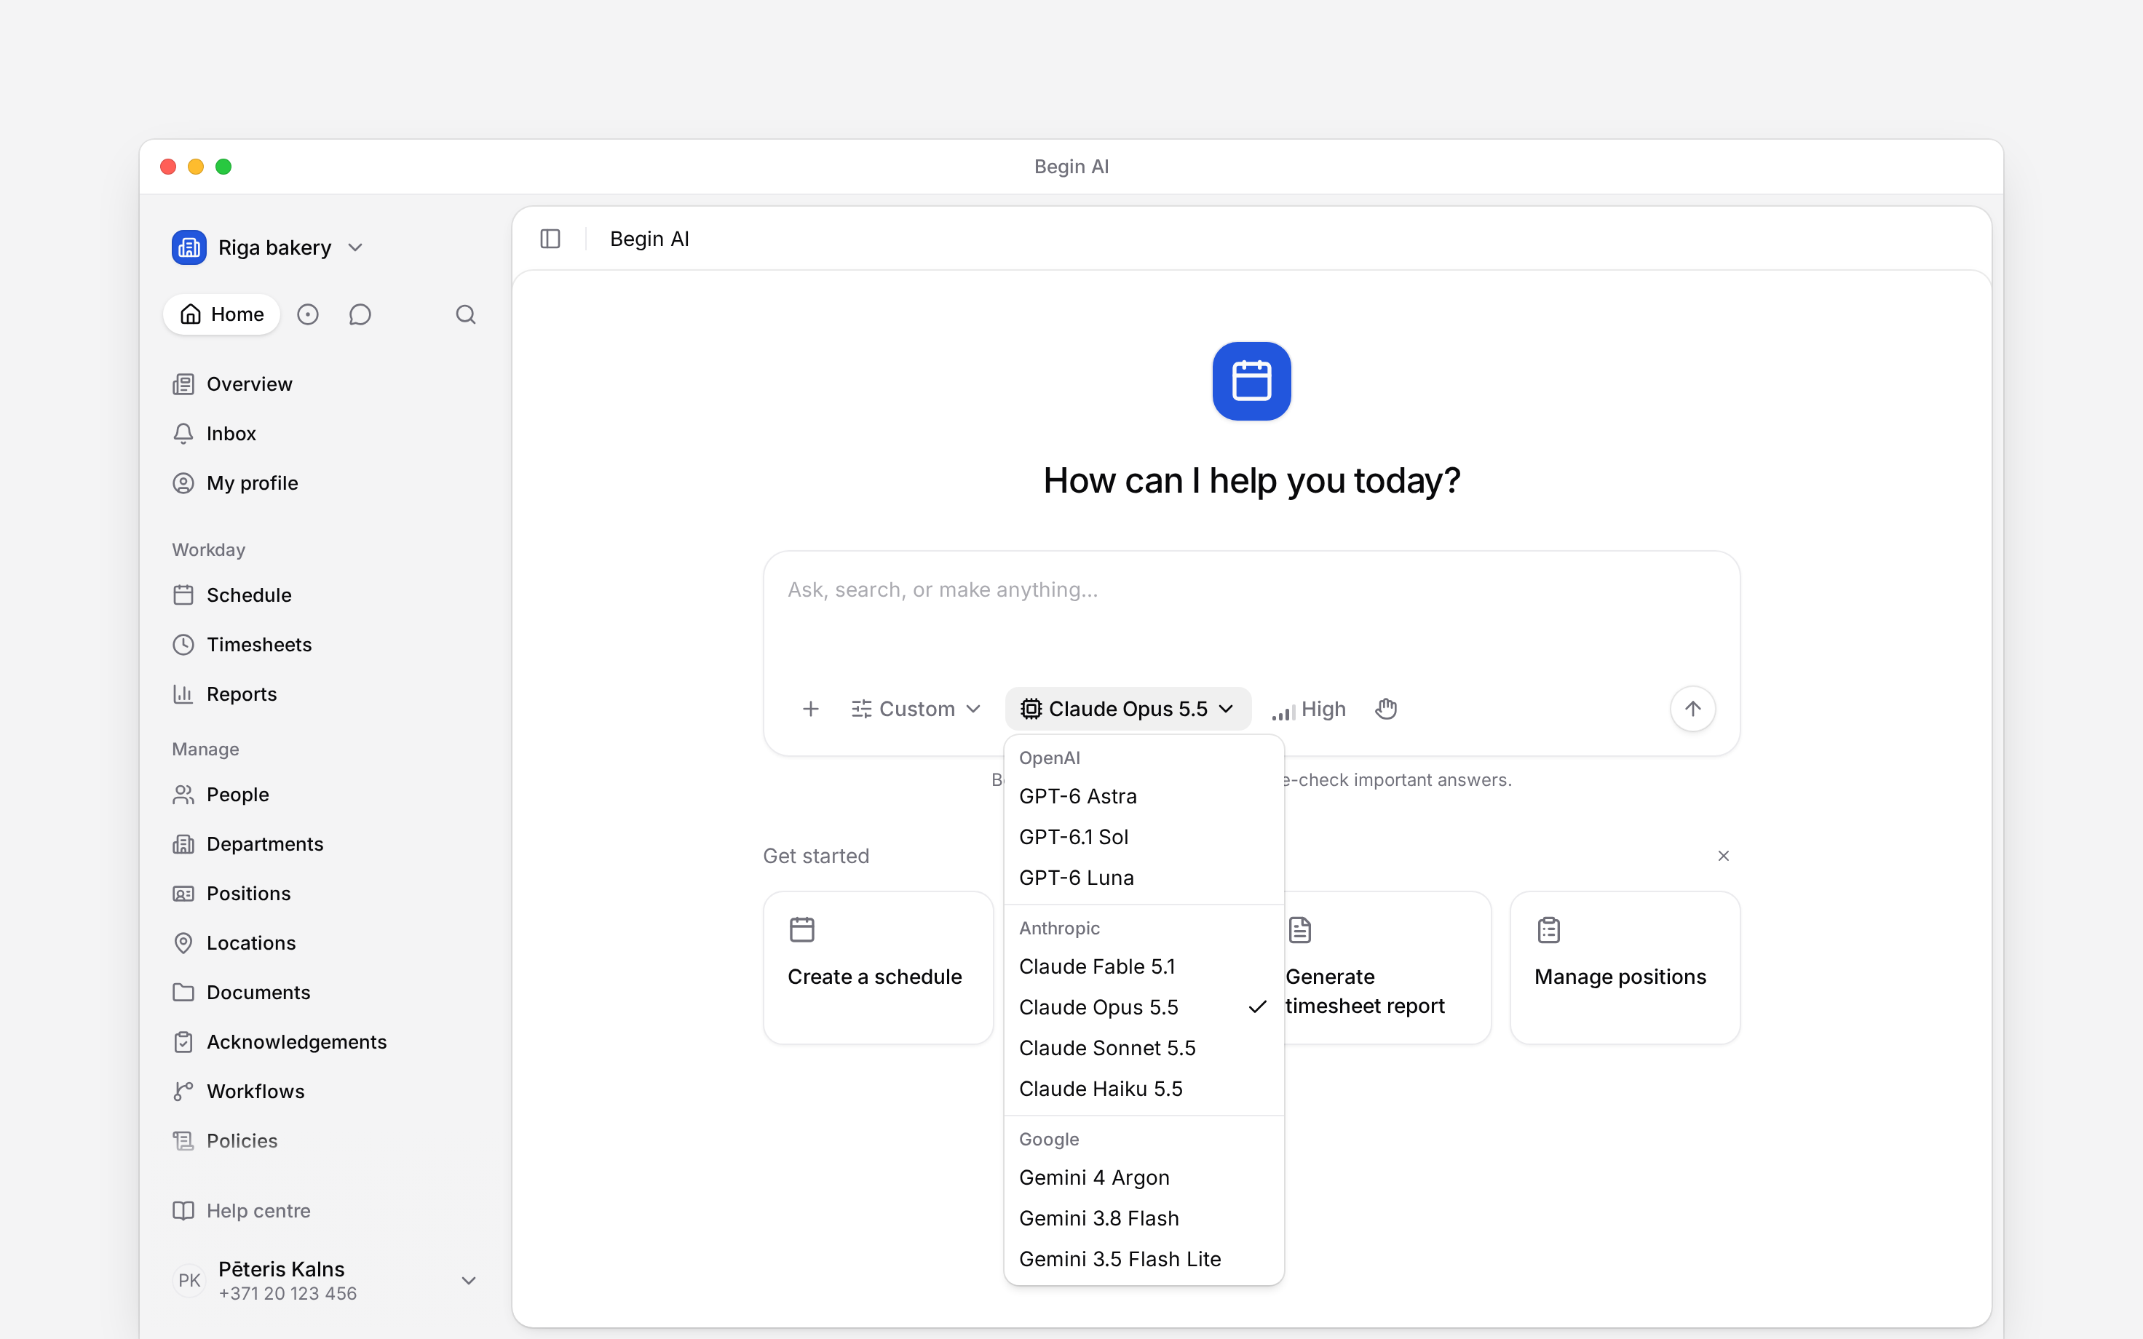Click the Riga bakery building icon
The height and width of the screenshot is (1339, 2143).
point(189,248)
